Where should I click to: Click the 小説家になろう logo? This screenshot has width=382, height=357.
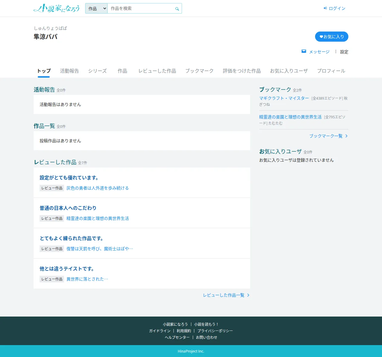pyautogui.click(x=57, y=8)
